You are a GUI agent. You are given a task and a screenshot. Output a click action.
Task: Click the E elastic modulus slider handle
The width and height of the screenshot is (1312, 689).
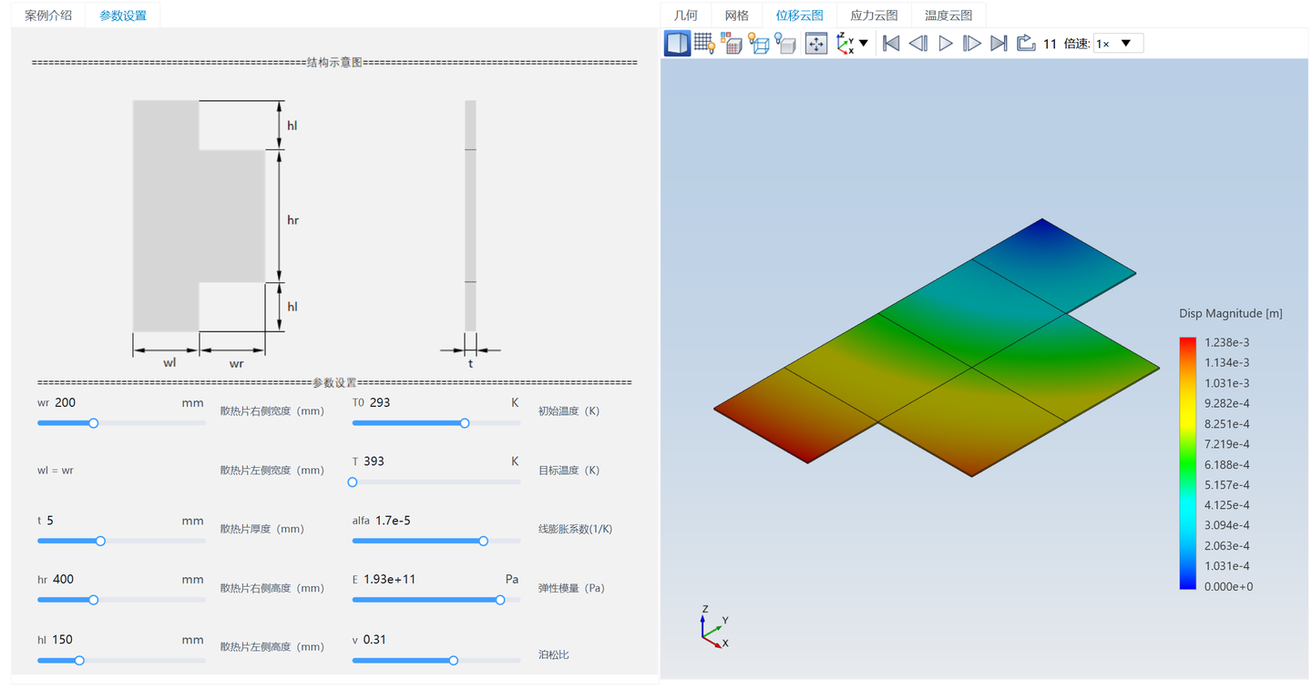point(500,601)
